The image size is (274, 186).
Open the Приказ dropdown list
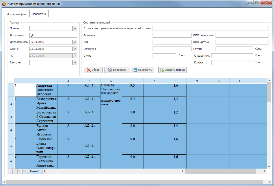click(x=75, y=29)
